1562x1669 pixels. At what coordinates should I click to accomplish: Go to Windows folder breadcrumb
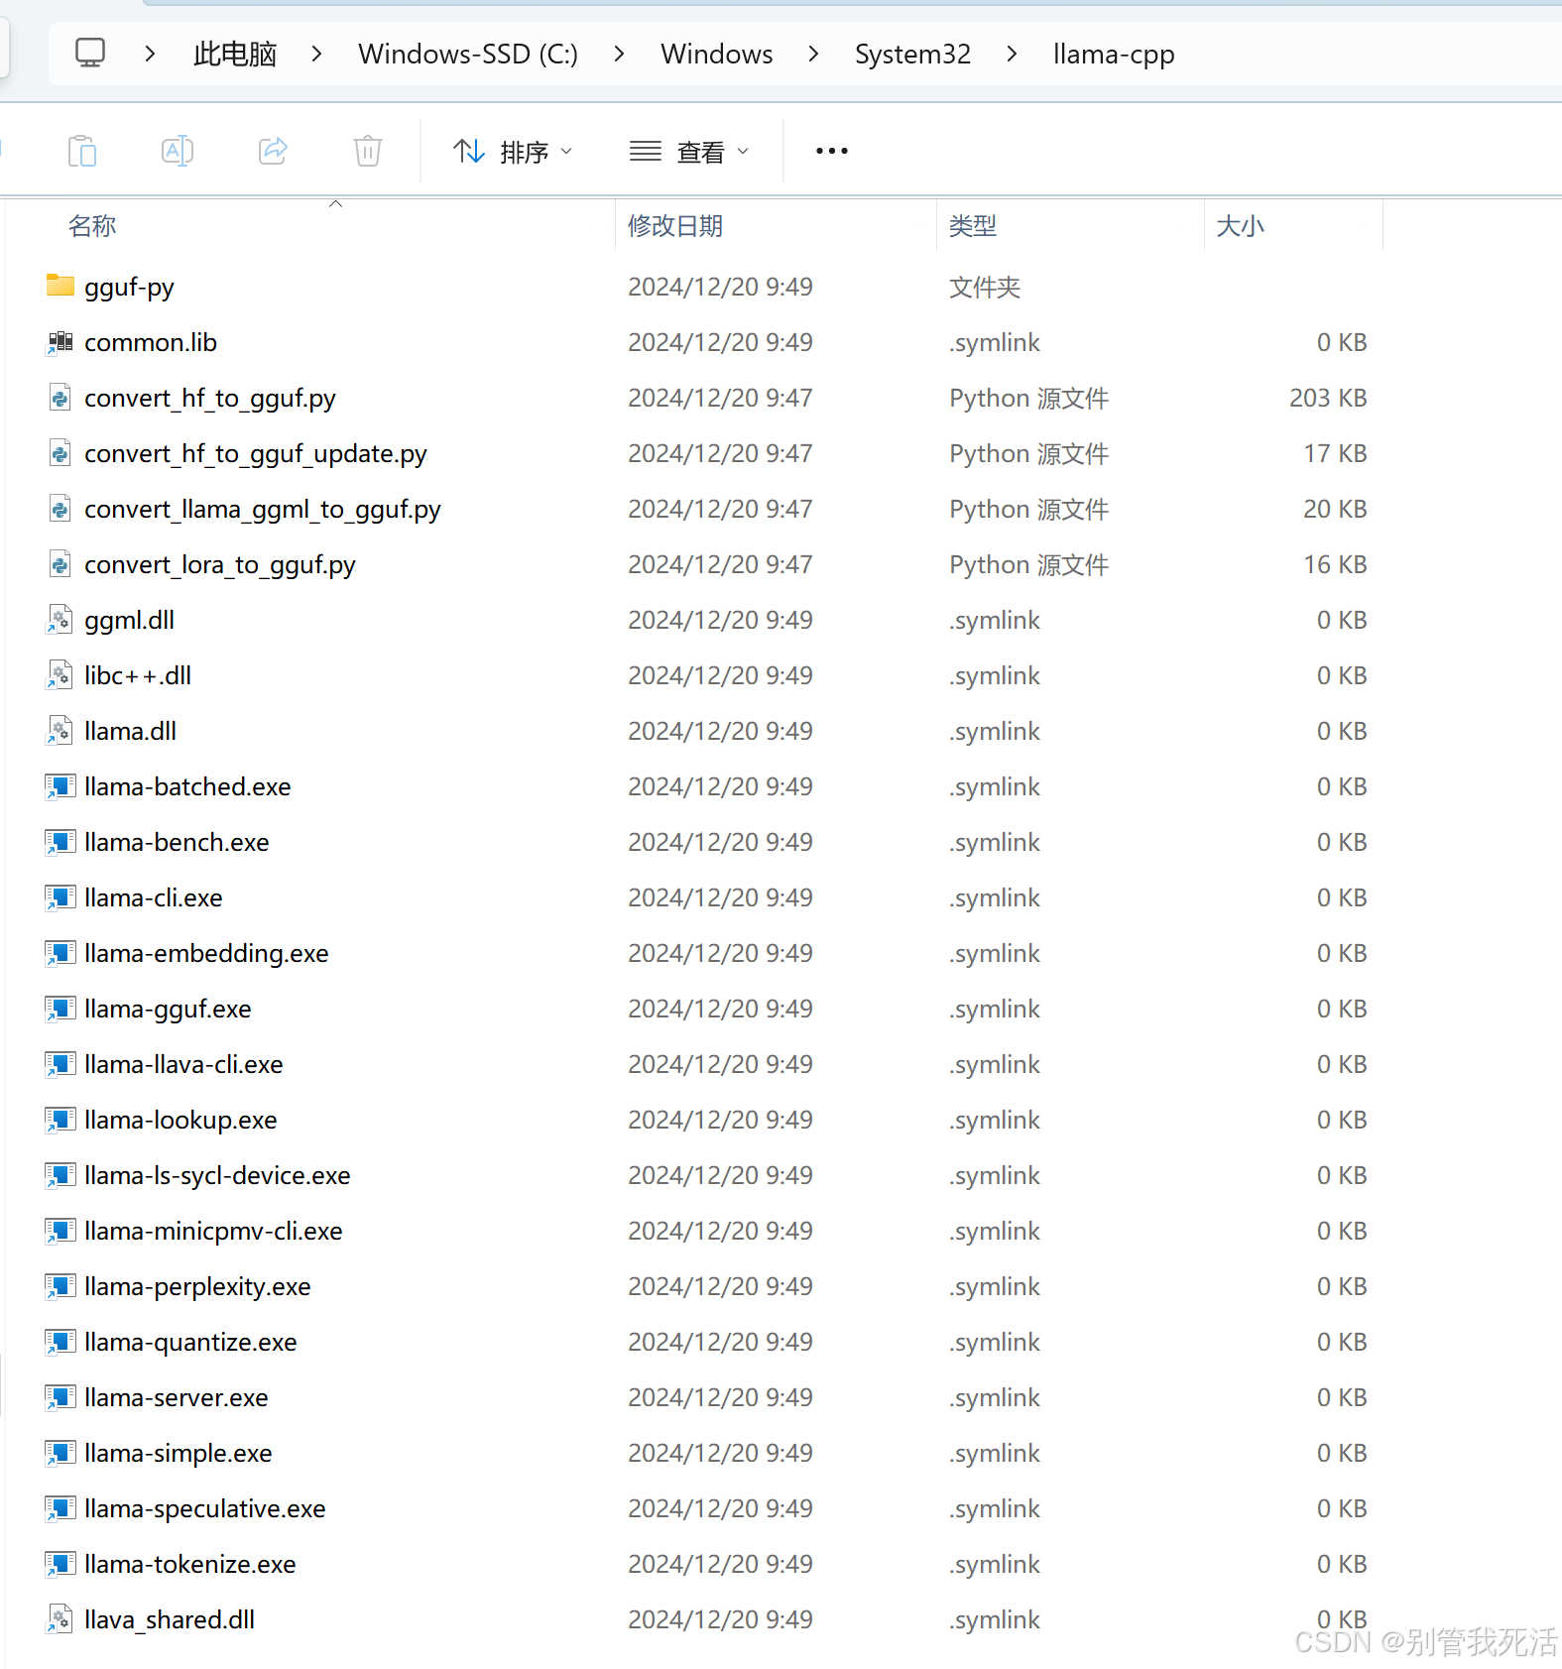pyautogui.click(x=717, y=54)
